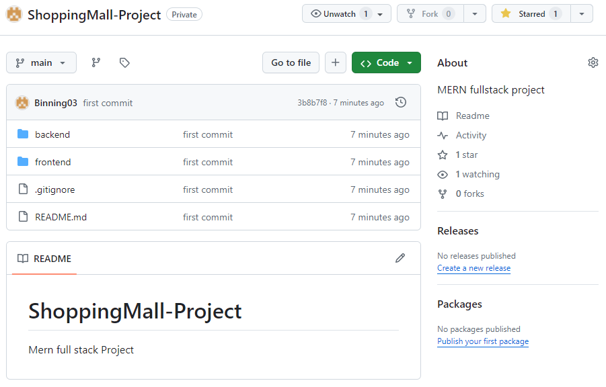Image resolution: width=606 pixels, height=387 pixels.
Task: Open the Activity link in About
Action: (471, 136)
